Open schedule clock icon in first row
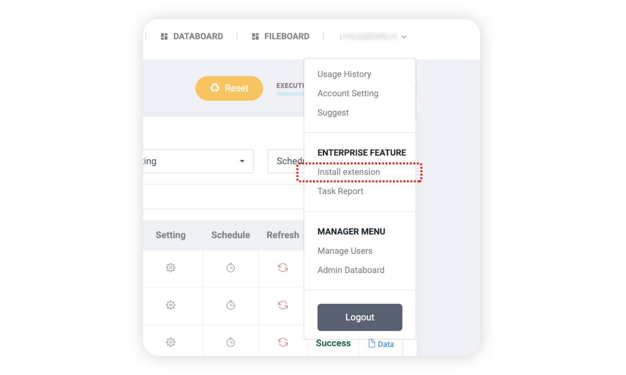Screen dimensions: 626x375 [230, 268]
